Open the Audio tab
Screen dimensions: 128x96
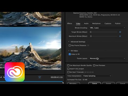tap(86, 23)
